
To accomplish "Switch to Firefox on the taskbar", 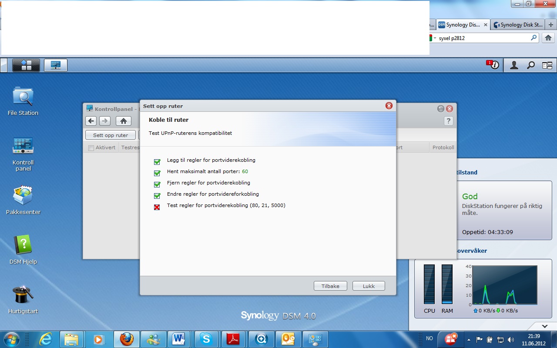I will pos(127,339).
